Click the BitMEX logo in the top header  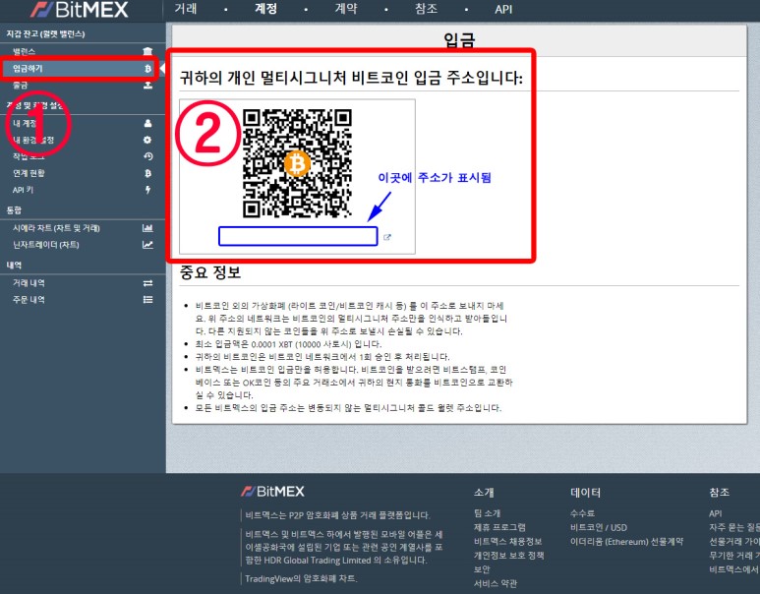[79, 9]
